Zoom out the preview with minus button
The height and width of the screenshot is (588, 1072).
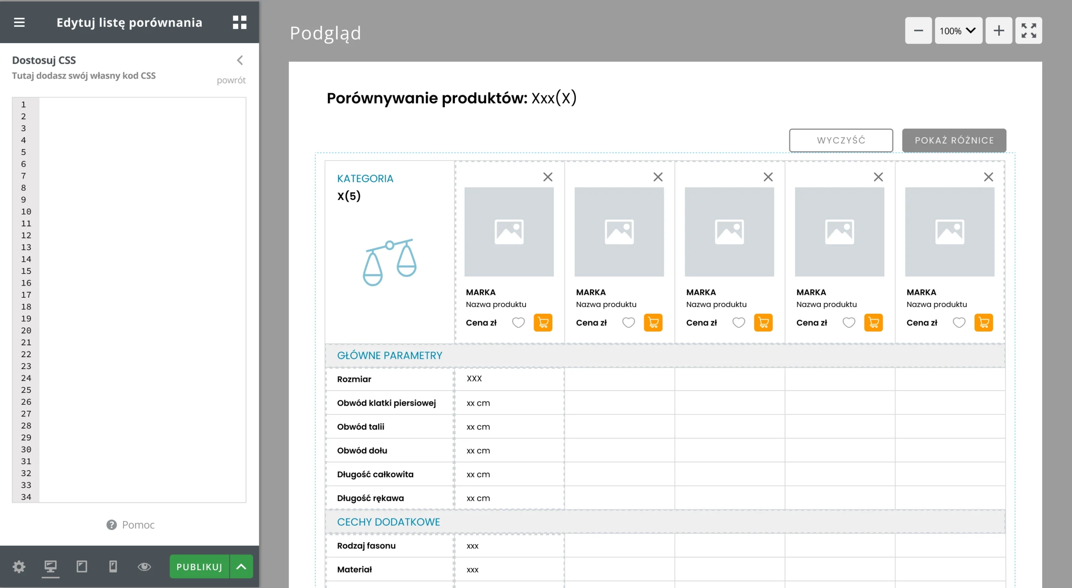(918, 31)
